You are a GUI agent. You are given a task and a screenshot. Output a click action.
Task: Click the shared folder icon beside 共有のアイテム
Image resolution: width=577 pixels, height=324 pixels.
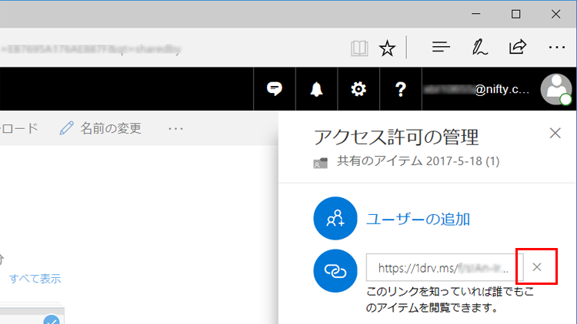tap(320, 163)
